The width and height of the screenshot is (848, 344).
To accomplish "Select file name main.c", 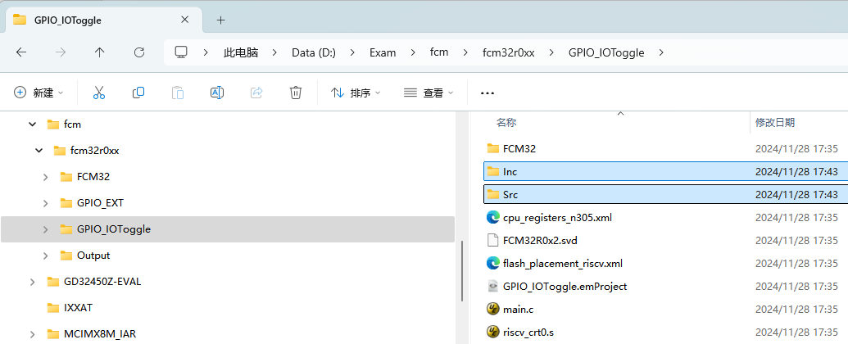I will (518, 310).
